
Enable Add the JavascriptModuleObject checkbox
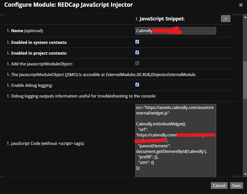pos(137,63)
